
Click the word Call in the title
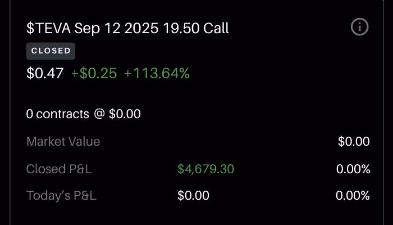pos(216,28)
